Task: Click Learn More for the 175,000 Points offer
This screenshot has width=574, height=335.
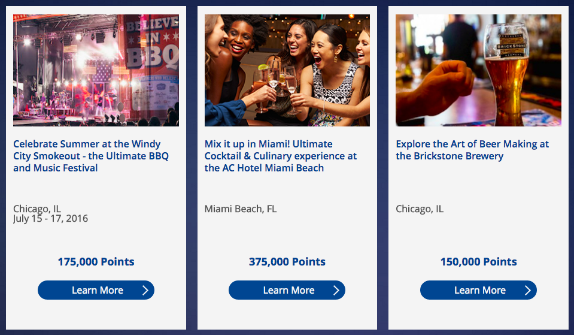Action: point(96,290)
